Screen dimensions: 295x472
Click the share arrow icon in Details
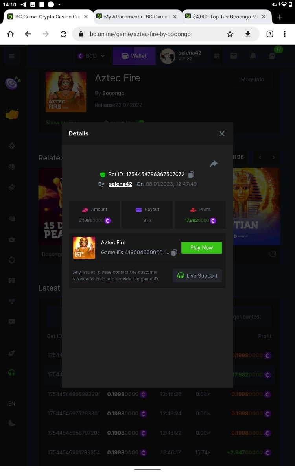tap(214, 164)
